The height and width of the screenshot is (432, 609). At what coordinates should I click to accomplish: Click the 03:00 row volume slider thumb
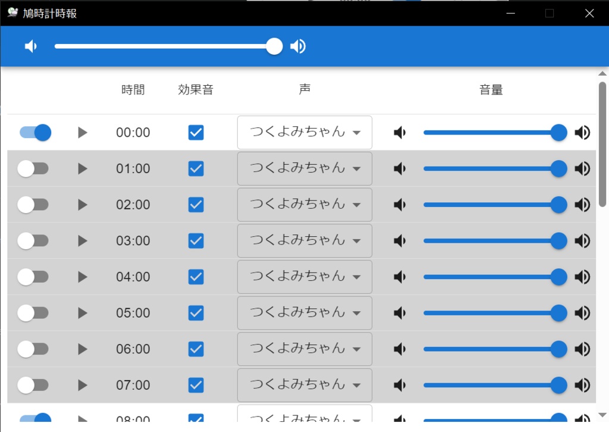[558, 241]
